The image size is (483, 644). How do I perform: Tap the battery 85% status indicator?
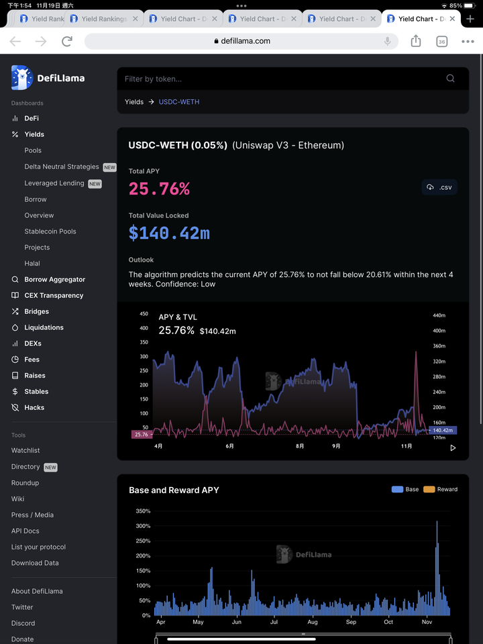click(462, 6)
